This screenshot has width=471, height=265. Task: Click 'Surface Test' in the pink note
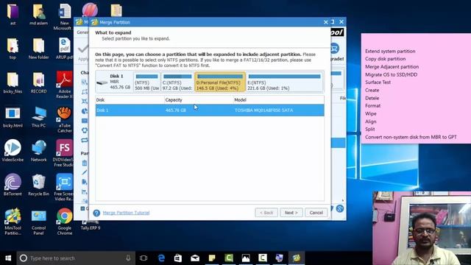(x=378, y=82)
